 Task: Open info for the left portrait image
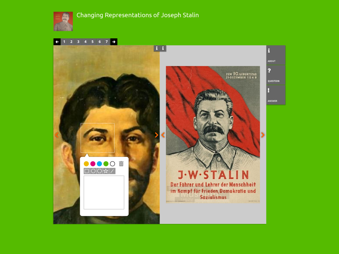(x=157, y=48)
